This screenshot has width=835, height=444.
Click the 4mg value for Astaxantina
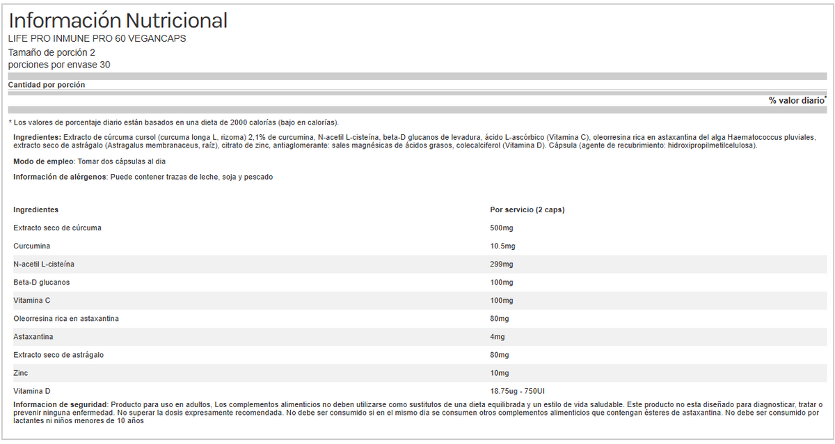coord(497,337)
